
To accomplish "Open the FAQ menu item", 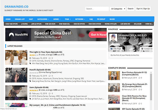I will coord(91,19).
